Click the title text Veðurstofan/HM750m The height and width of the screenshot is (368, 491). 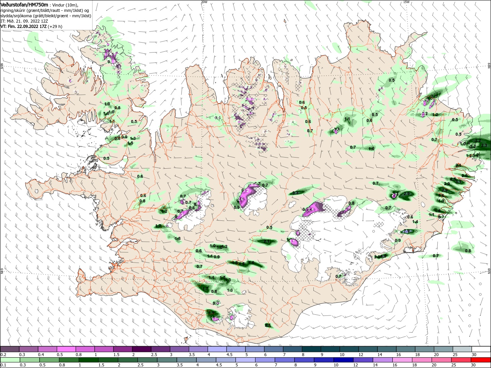[x=25, y=4]
